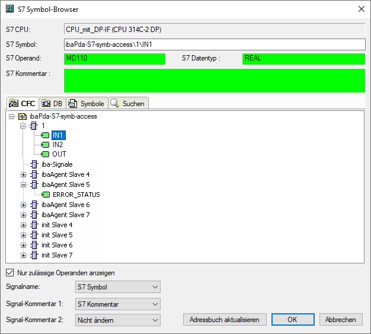This screenshot has height=334, width=371.
Task: Open the Signal-Kommentar 1 dropdown
Action: point(117,304)
